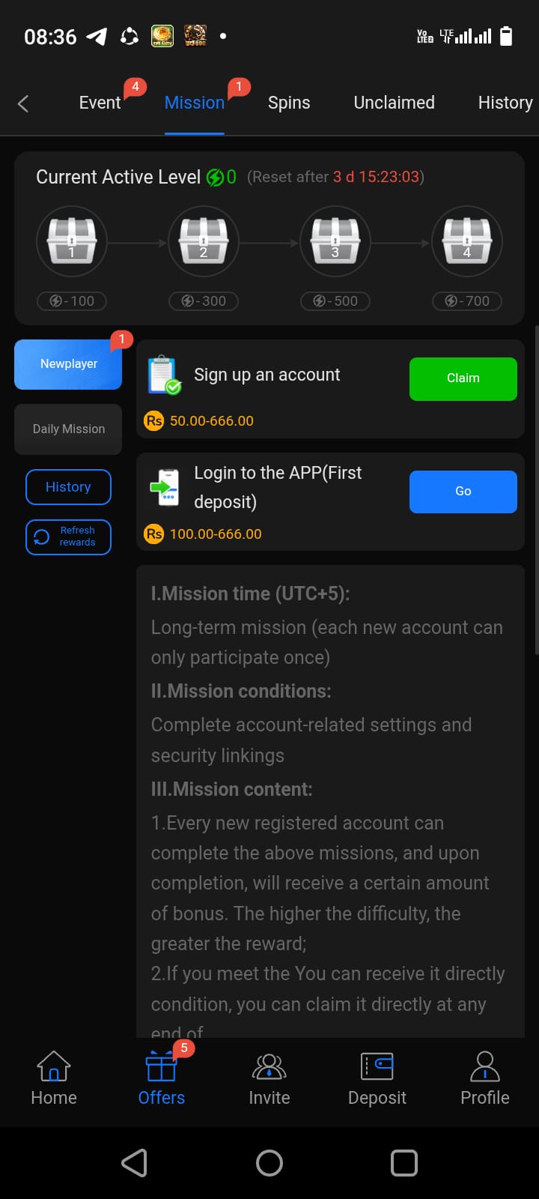539x1199 pixels.
Task: Open the History button in sidebar
Action: click(x=68, y=487)
